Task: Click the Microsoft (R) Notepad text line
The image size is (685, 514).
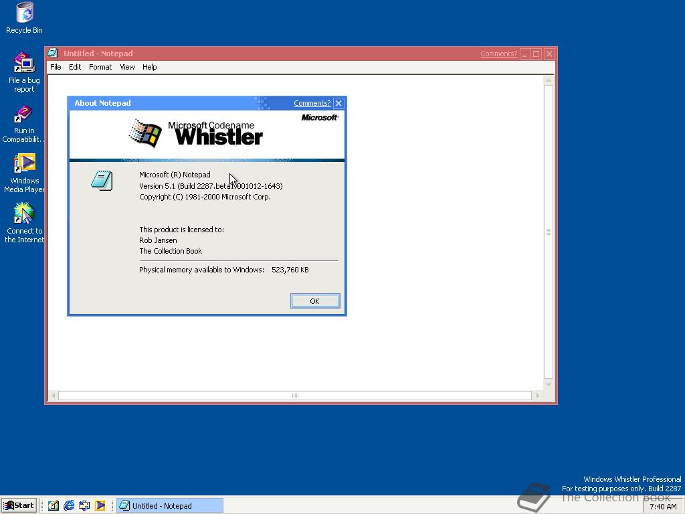Action: pos(175,175)
